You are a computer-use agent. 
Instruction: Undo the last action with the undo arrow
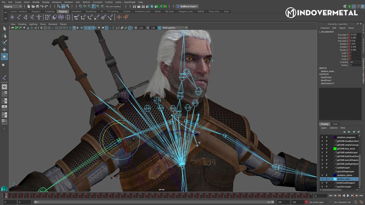[x=42, y=6]
